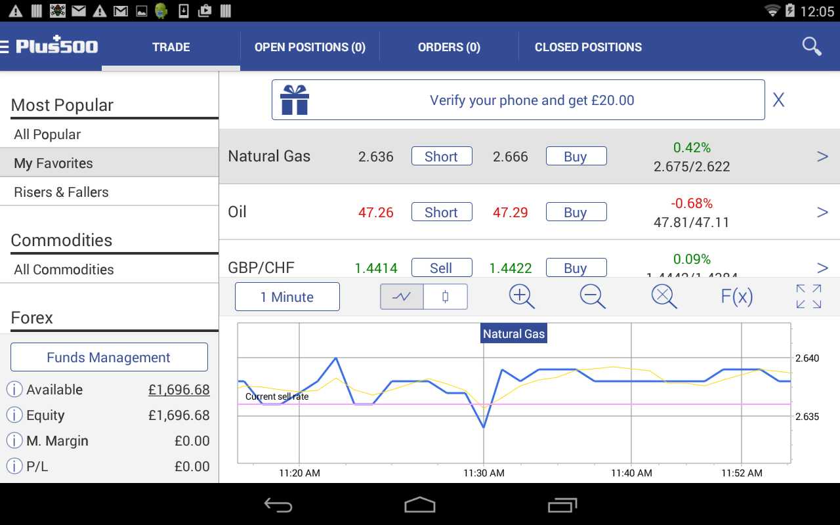The height and width of the screenshot is (525, 840).
Task: Click the Commodities section heading
Action: (62, 240)
